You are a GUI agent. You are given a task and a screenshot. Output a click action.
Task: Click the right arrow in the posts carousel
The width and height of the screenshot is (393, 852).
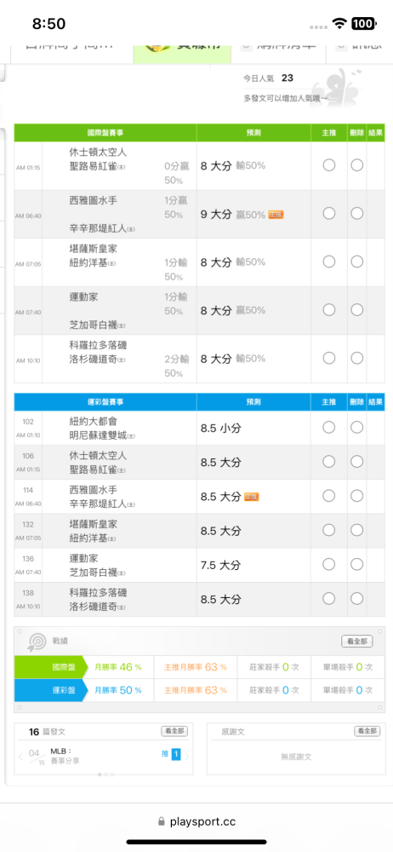[187, 756]
